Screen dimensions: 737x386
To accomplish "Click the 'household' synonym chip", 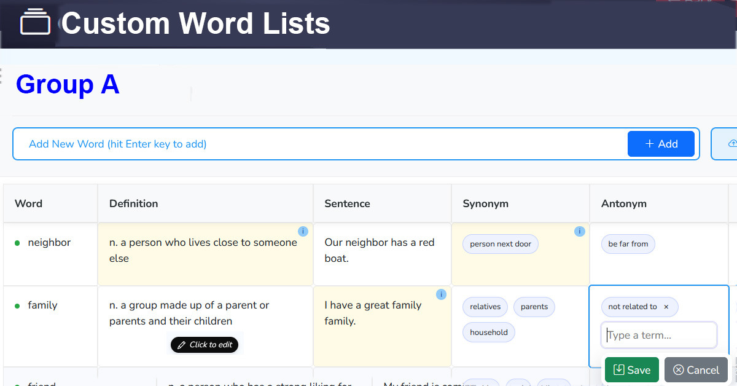I will (x=488, y=333).
